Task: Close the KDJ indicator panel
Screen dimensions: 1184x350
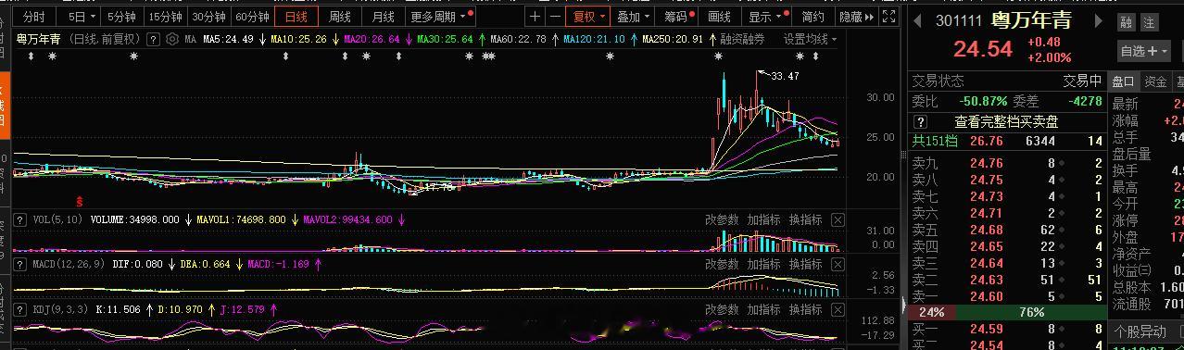Action: [838, 309]
